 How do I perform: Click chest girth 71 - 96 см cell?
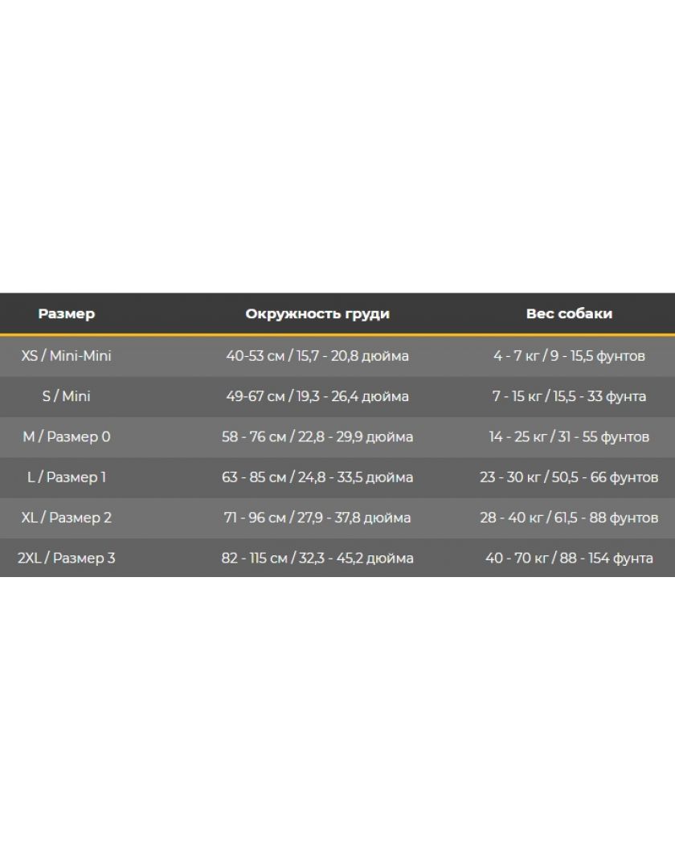point(317,518)
